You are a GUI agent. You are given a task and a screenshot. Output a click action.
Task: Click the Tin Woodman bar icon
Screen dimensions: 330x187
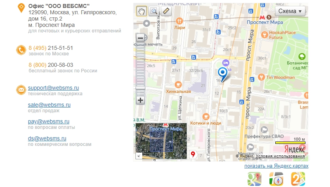coord(261,77)
